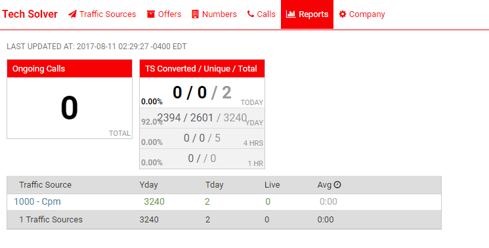
Task: Switch to the Reports tab
Action: point(307,14)
